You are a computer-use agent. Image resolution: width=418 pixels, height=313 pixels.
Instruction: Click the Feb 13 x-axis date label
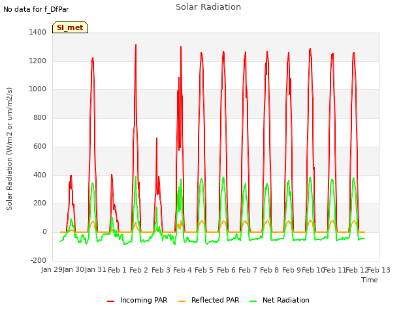click(x=379, y=270)
